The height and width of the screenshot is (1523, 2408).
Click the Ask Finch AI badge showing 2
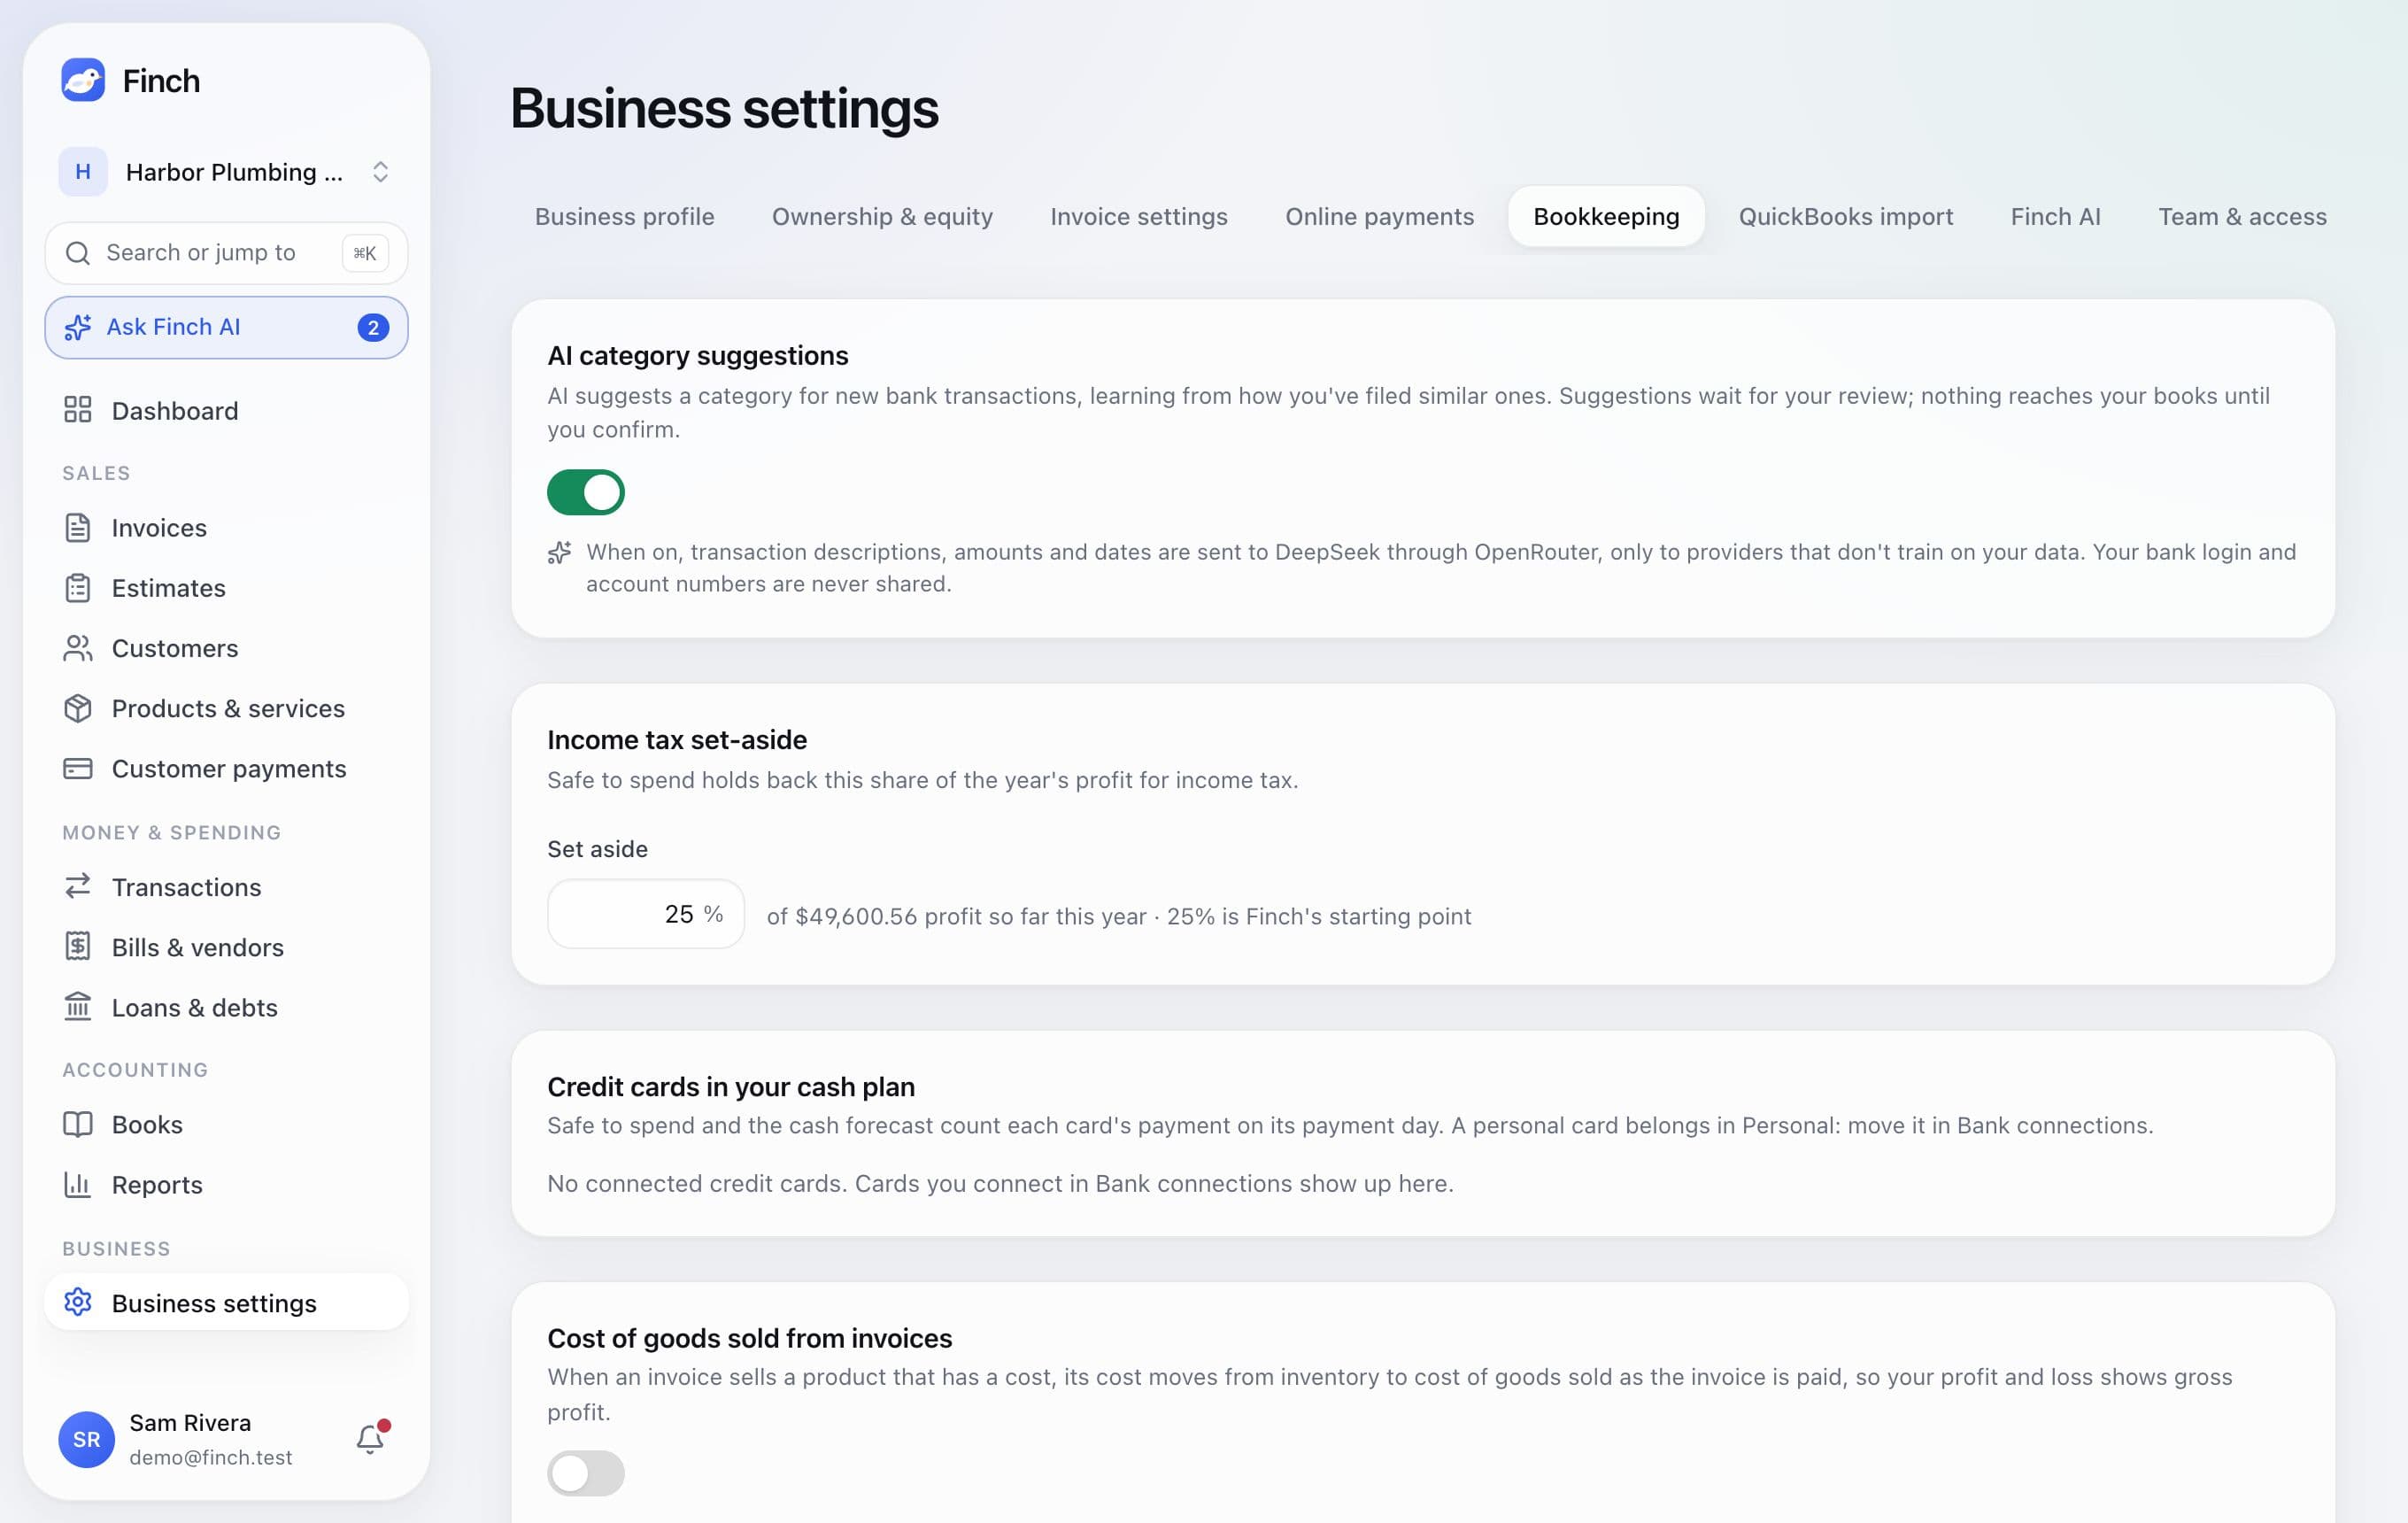click(x=373, y=327)
